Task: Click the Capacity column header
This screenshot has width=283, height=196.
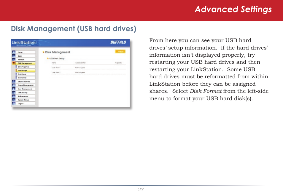Action: [x=119, y=63]
